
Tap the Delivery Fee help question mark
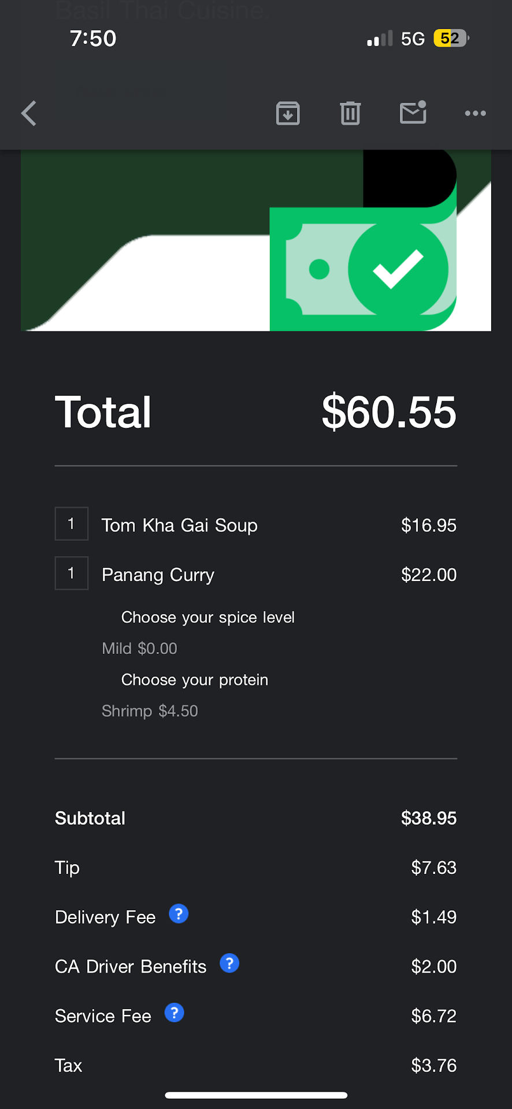[179, 914]
